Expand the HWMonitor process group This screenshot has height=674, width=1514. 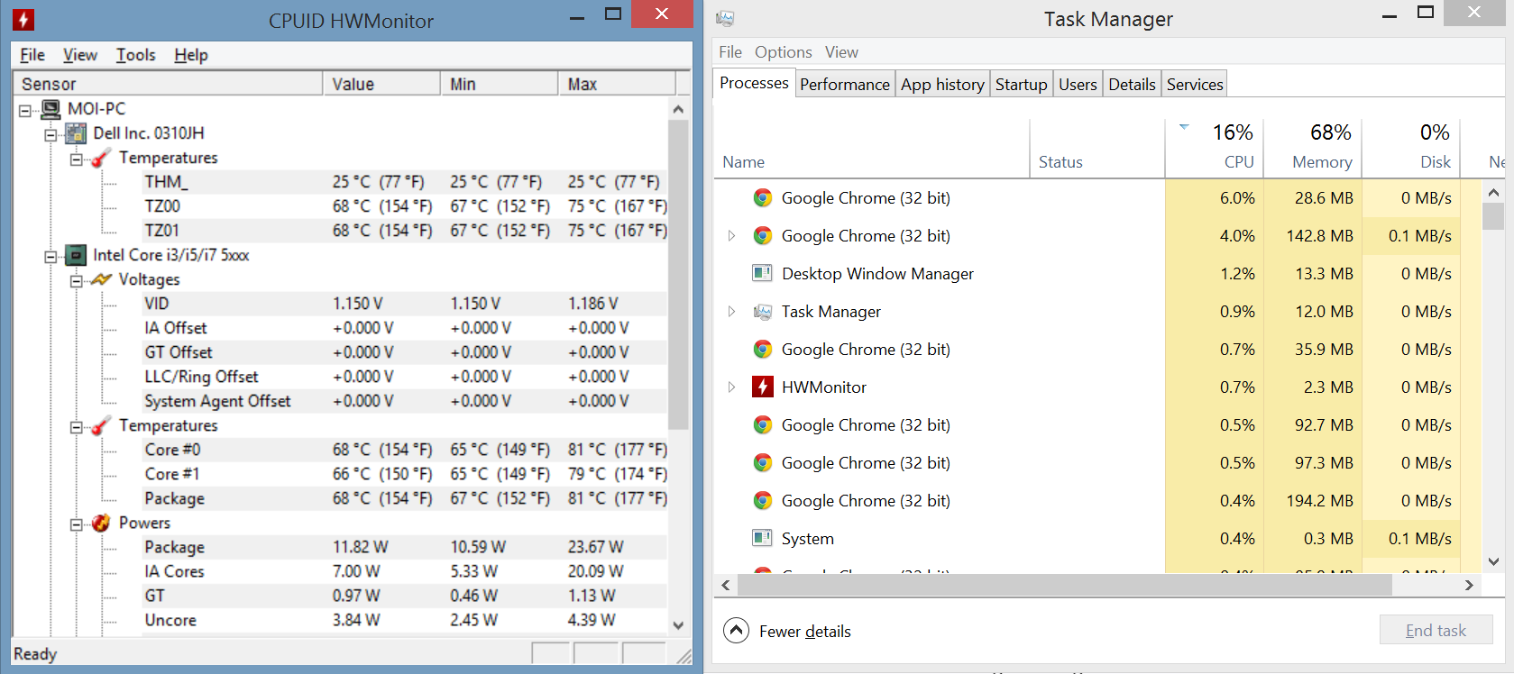(731, 387)
